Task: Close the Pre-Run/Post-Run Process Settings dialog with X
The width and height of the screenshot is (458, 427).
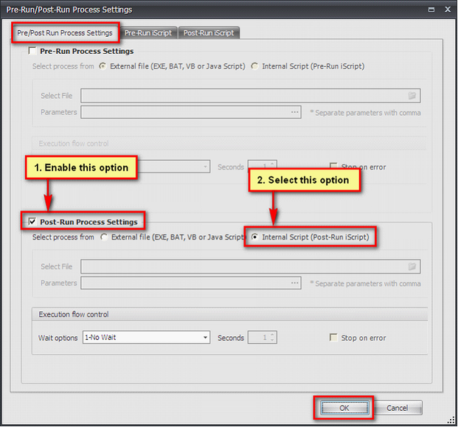Action: pyautogui.click(x=447, y=10)
